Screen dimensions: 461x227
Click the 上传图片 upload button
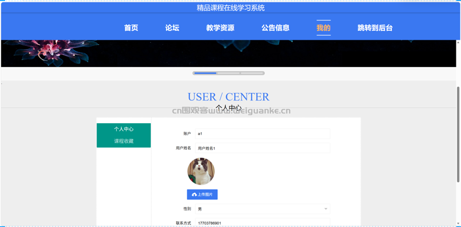tap(202, 194)
